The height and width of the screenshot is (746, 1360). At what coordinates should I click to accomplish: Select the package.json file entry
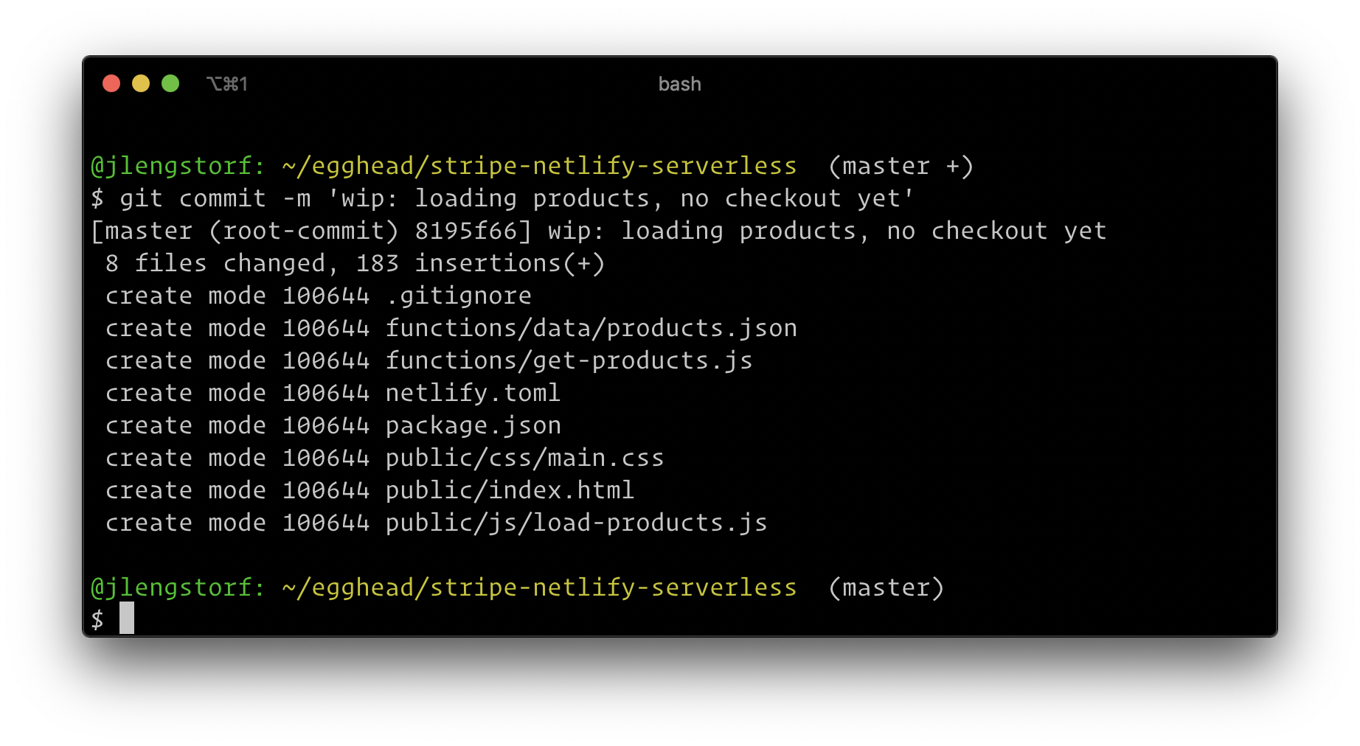[472, 425]
